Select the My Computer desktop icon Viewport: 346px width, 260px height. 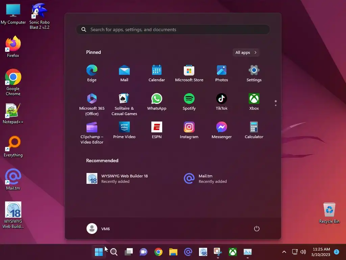[13, 14]
